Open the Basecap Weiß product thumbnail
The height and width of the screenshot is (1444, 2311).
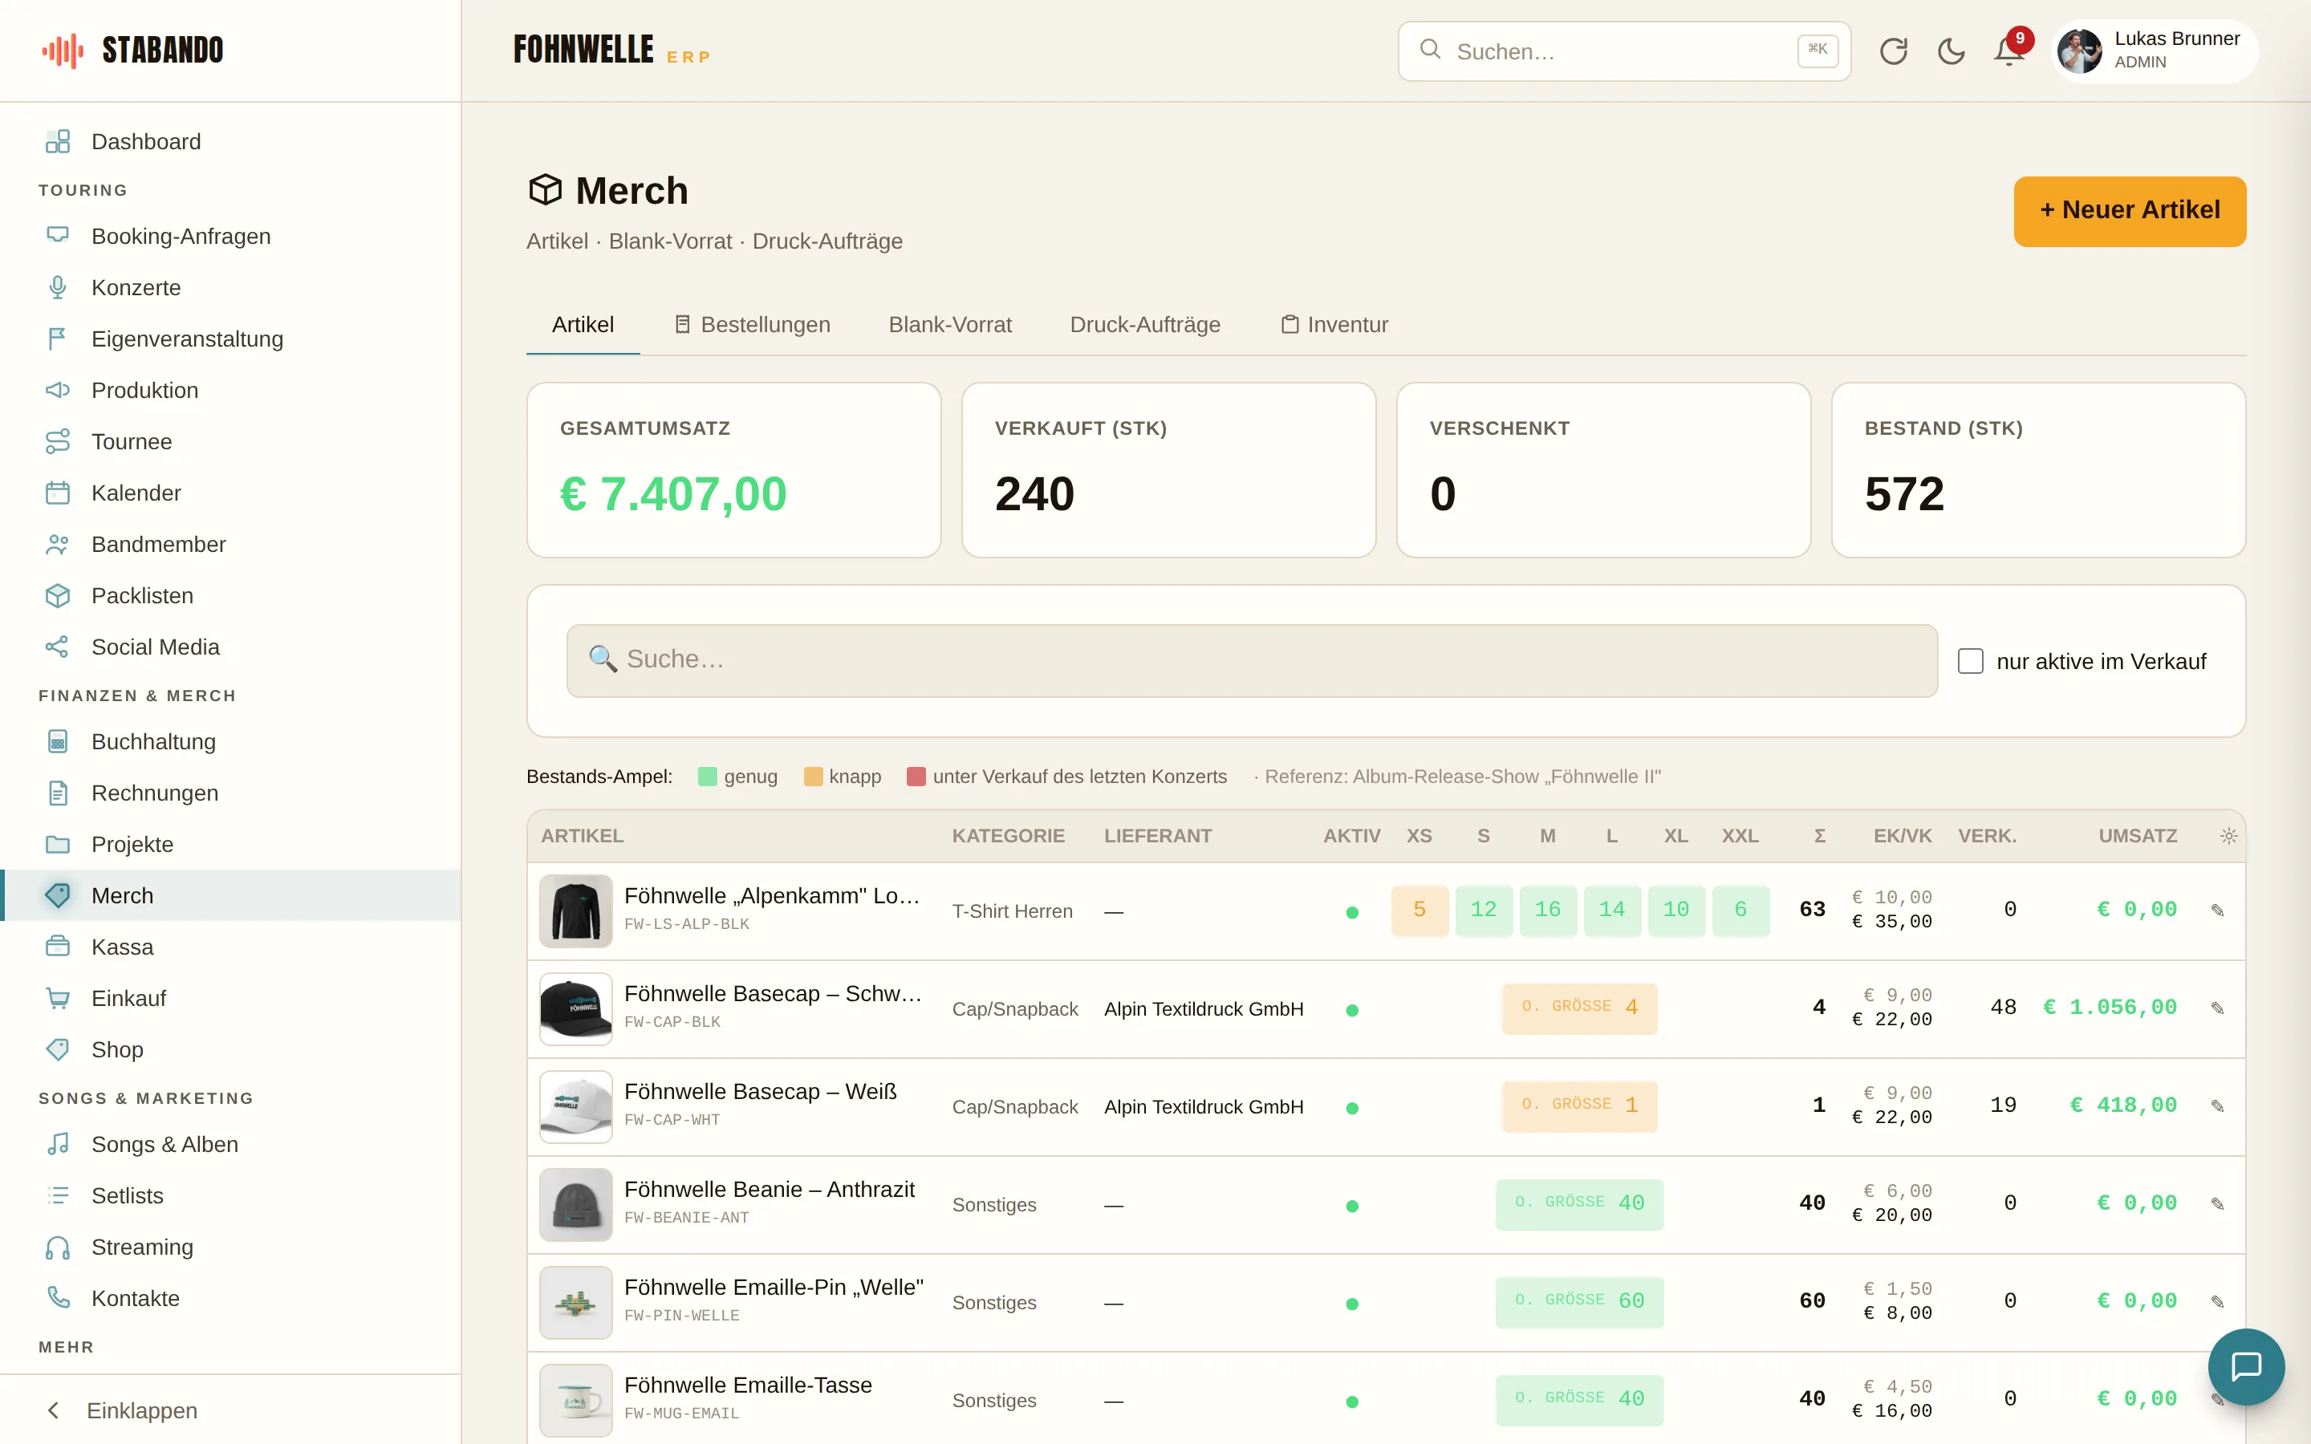pyautogui.click(x=576, y=1106)
